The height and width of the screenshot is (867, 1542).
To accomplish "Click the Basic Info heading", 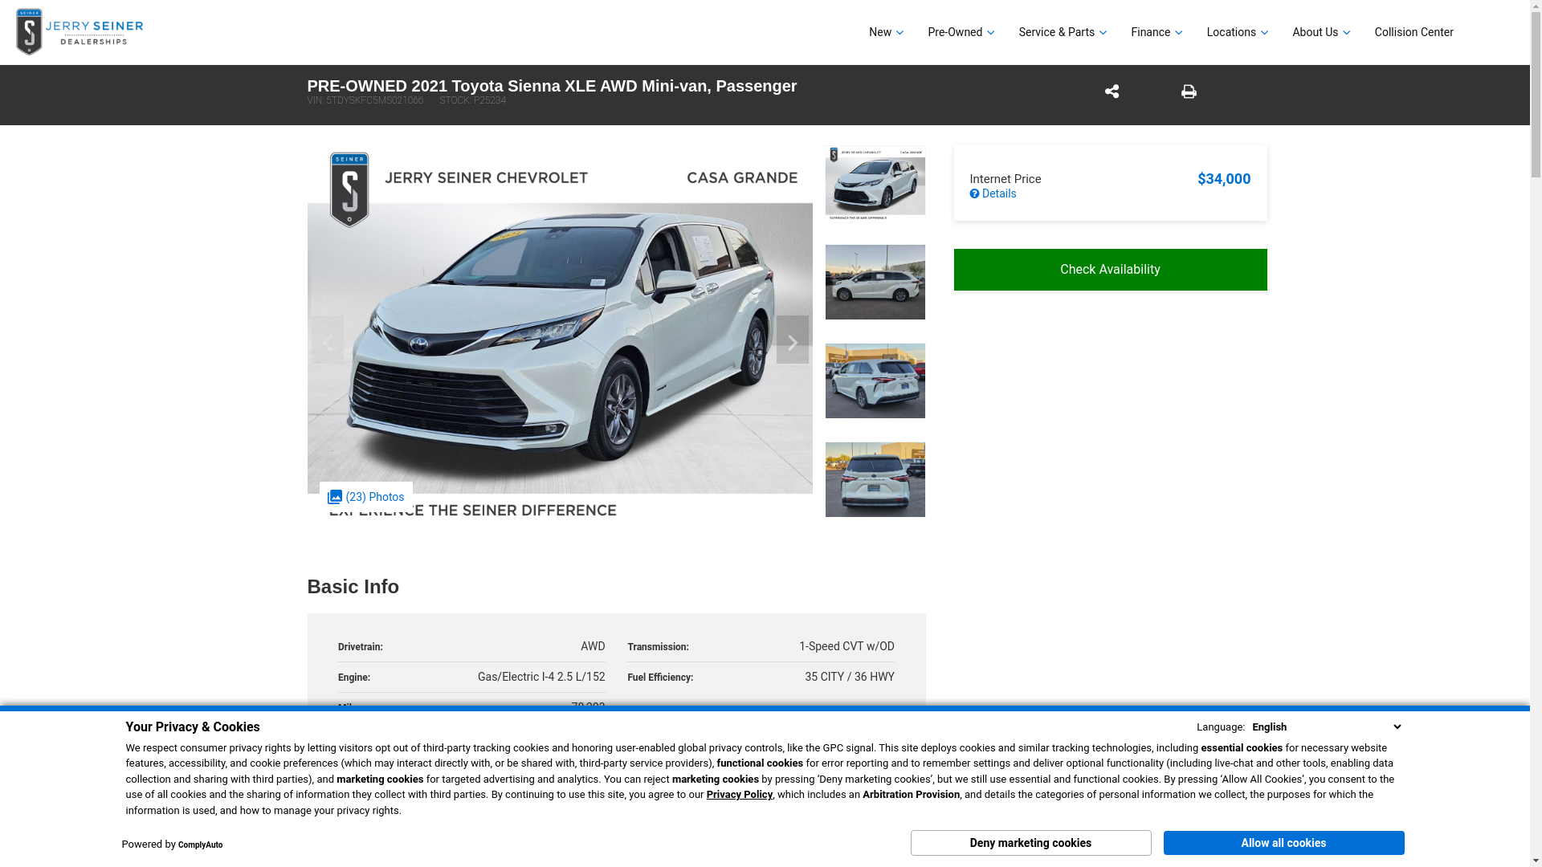I will click(x=353, y=587).
